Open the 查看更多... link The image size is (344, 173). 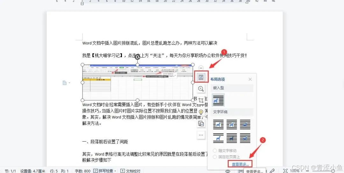click(x=240, y=164)
